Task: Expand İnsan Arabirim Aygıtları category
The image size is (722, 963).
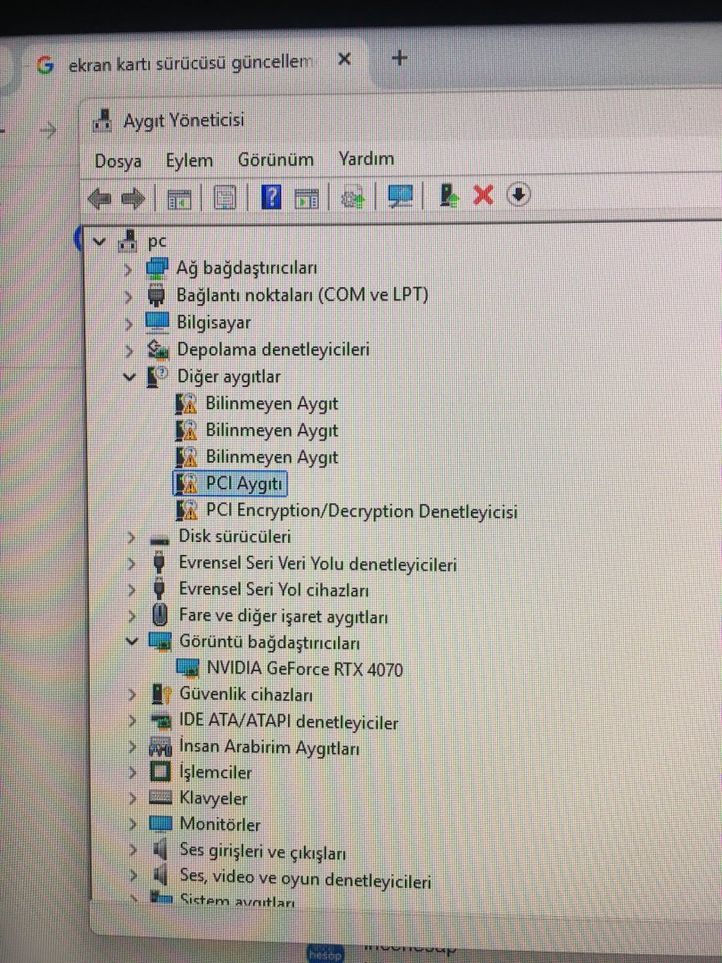Action: [132, 747]
